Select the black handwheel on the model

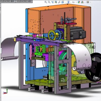point(93,67)
